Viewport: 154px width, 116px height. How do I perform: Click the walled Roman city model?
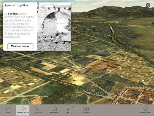(x=135, y=95)
